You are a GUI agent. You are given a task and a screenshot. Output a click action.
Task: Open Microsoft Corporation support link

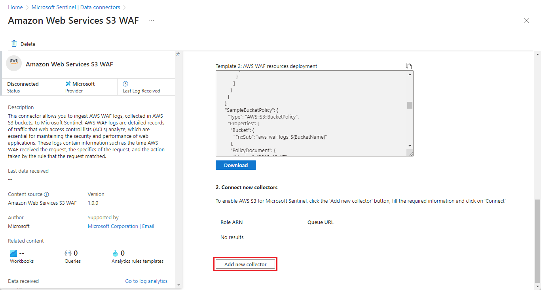pos(113,226)
